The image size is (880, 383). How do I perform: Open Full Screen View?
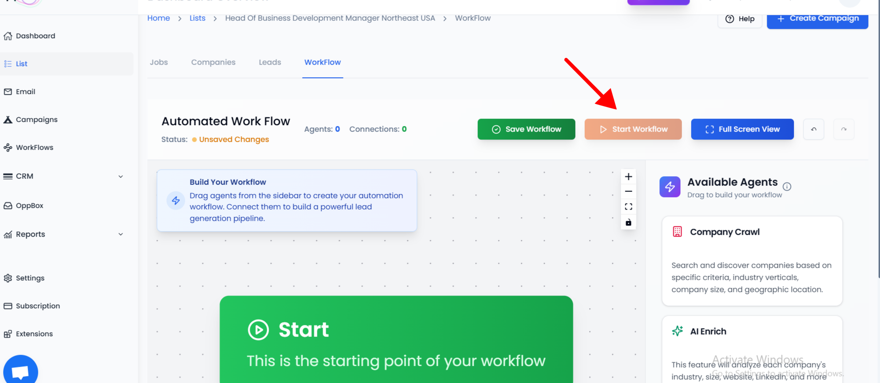tap(742, 129)
